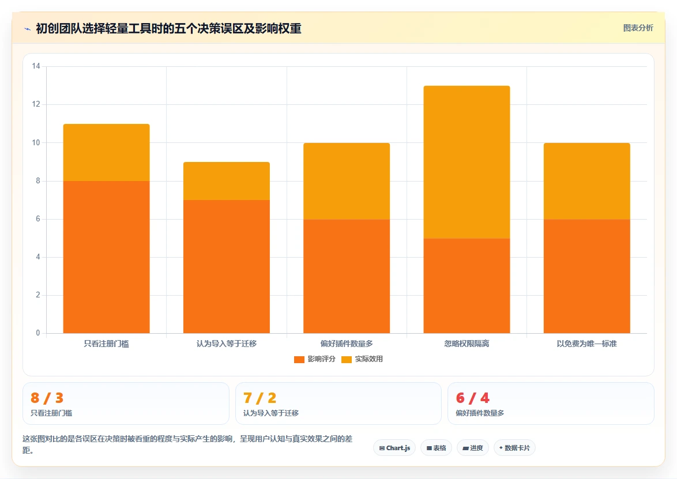Click the x-axis label 偏好插件数量多
This screenshot has width=677, height=479.
pos(347,344)
